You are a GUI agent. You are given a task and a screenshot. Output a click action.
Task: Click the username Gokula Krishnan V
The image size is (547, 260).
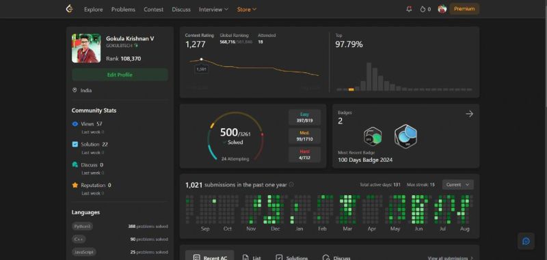(x=130, y=39)
